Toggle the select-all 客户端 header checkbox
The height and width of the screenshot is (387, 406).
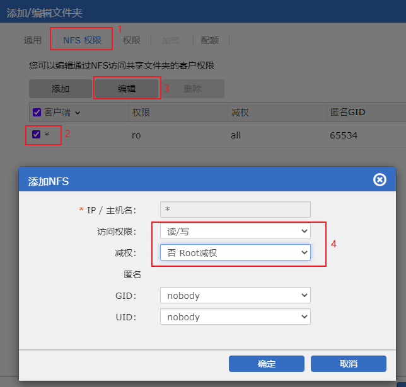click(x=37, y=113)
